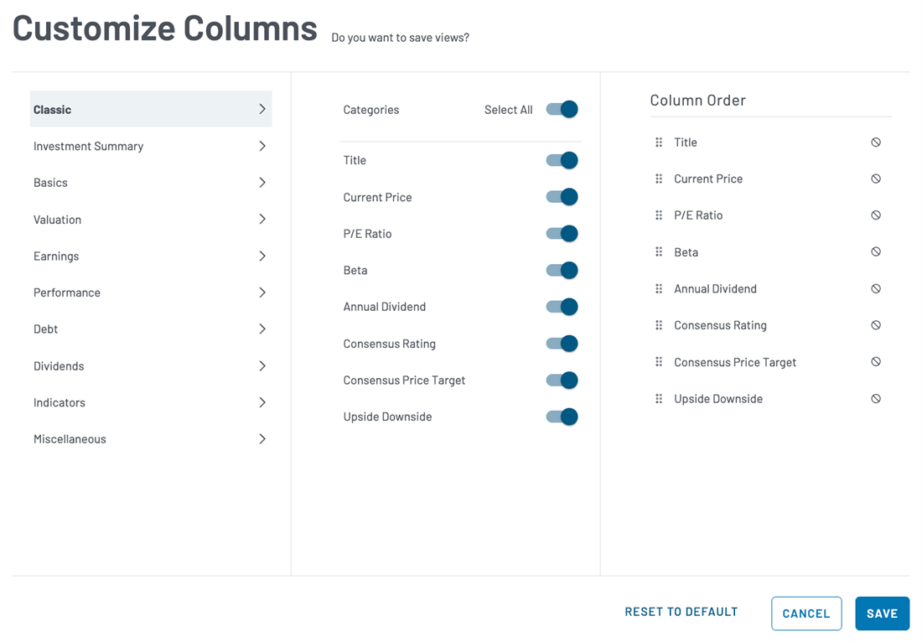Remove P/E Ratio from Column Order
The height and width of the screenshot is (642, 922).
[x=876, y=215]
